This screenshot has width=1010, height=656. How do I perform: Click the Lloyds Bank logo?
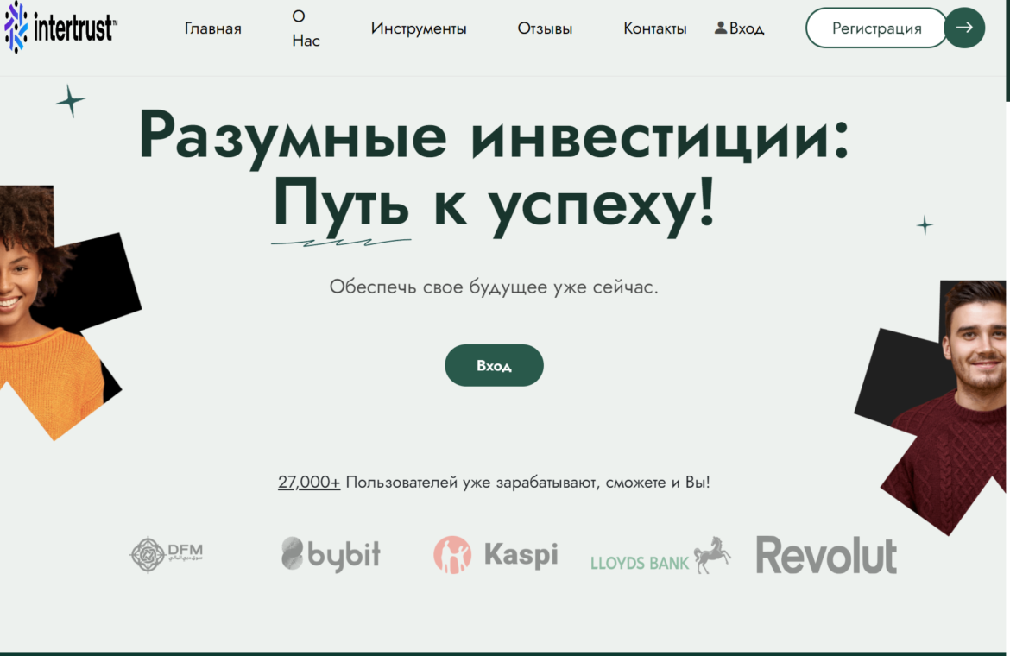pyautogui.click(x=660, y=556)
